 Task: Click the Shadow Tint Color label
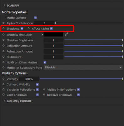(19, 35)
